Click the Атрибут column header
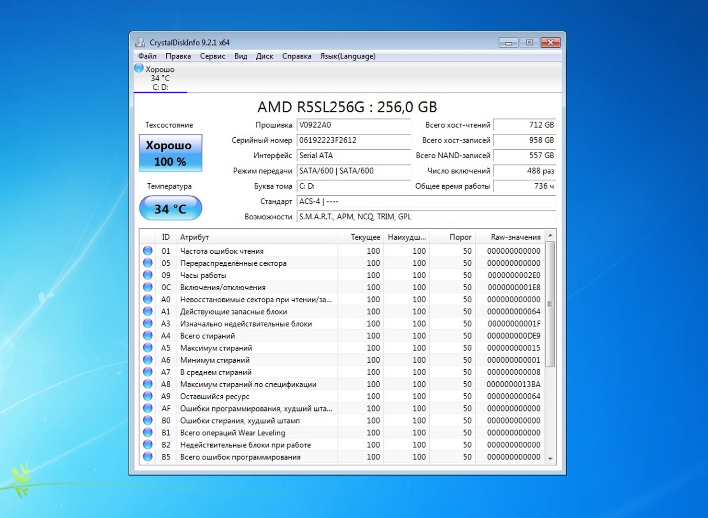The width and height of the screenshot is (708, 518). (x=257, y=237)
